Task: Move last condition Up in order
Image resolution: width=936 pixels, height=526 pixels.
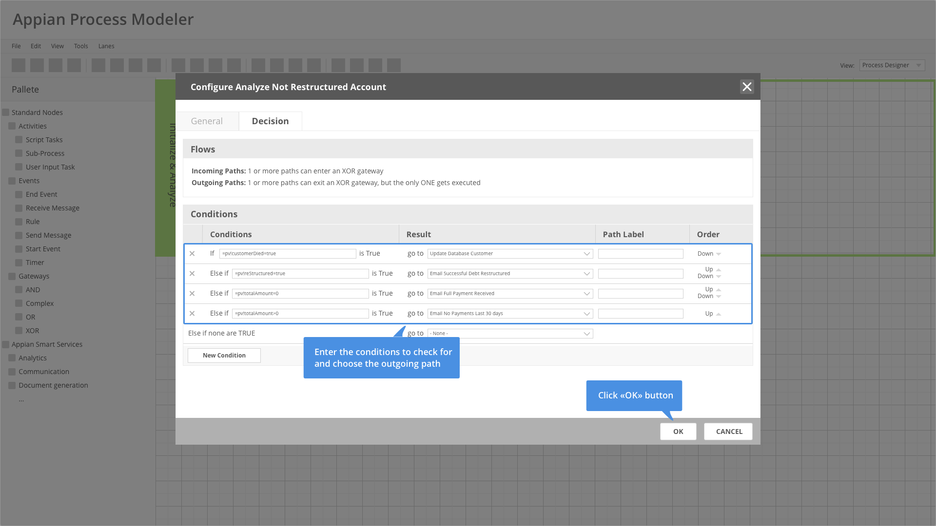Action: click(712, 314)
